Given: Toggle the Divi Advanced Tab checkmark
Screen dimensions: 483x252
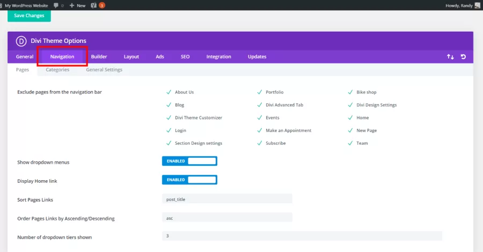Looking at the screenshot, I should pos(259,105).
